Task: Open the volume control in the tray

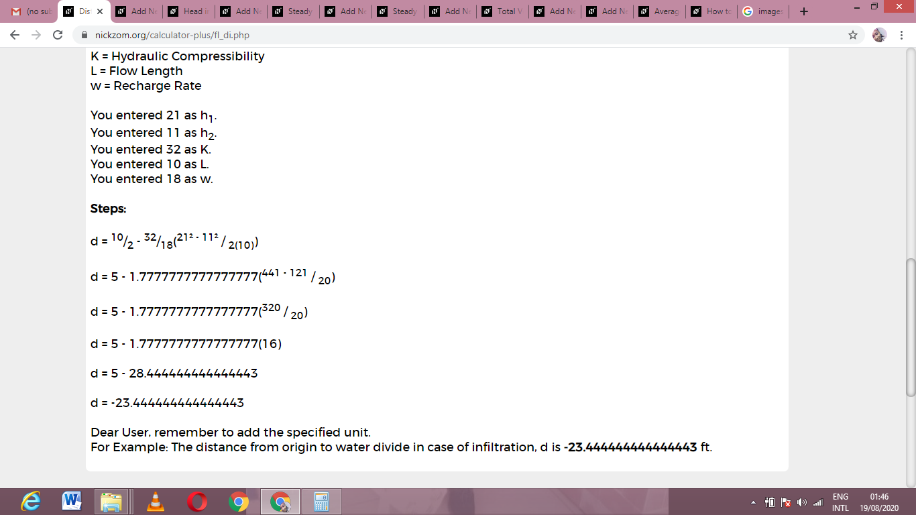Action: point(803,502)
